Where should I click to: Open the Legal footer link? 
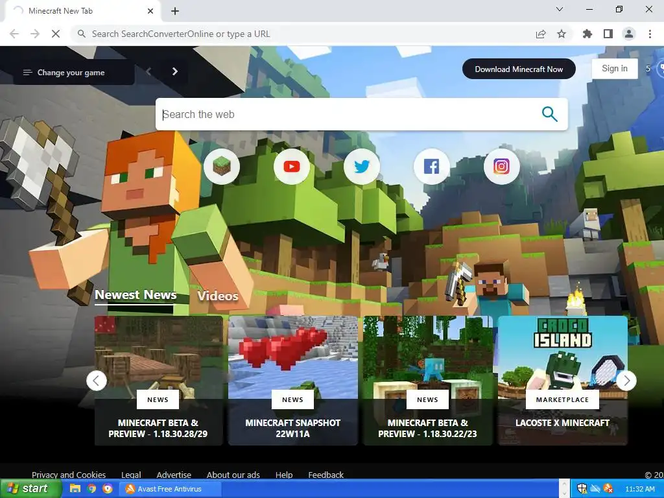pyautogui.click(x=131, y=475)
